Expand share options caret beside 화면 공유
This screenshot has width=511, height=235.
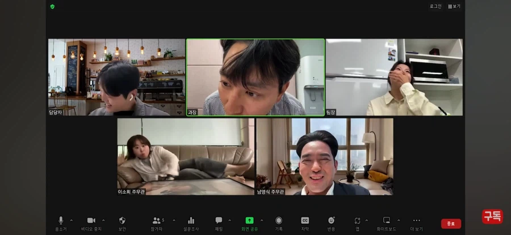[261, 220]
